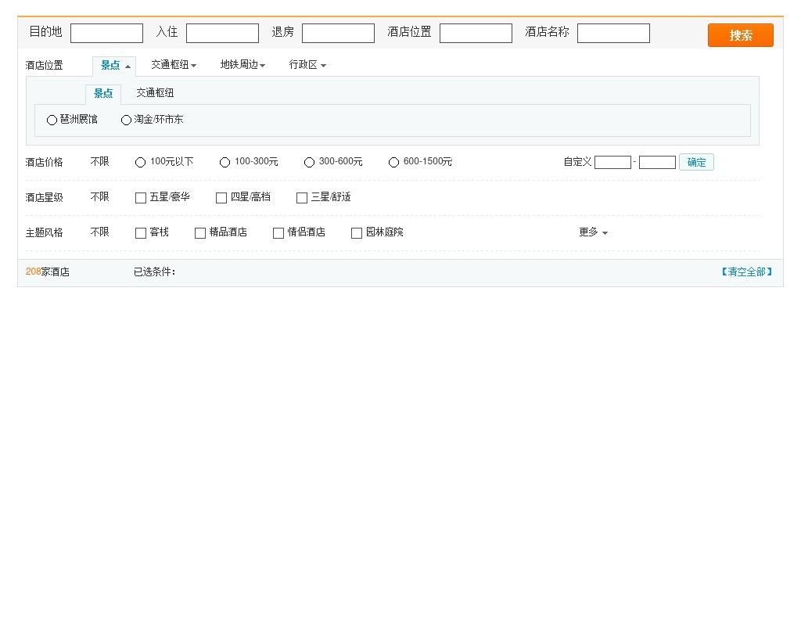The height and width of the screenshot is (626, 801).
Task: Select the 淘金/环市东 radio button
Action: coord(126,120)
